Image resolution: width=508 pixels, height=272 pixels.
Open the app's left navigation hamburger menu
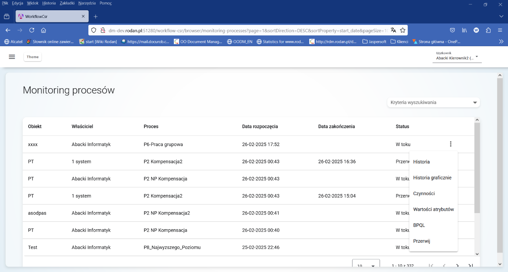12,57
